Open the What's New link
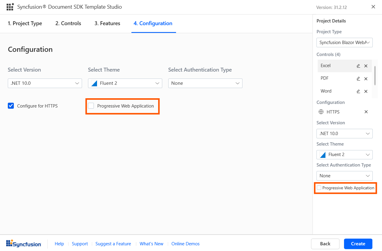This screenshot has height=251, width=382. click(151, 244)
